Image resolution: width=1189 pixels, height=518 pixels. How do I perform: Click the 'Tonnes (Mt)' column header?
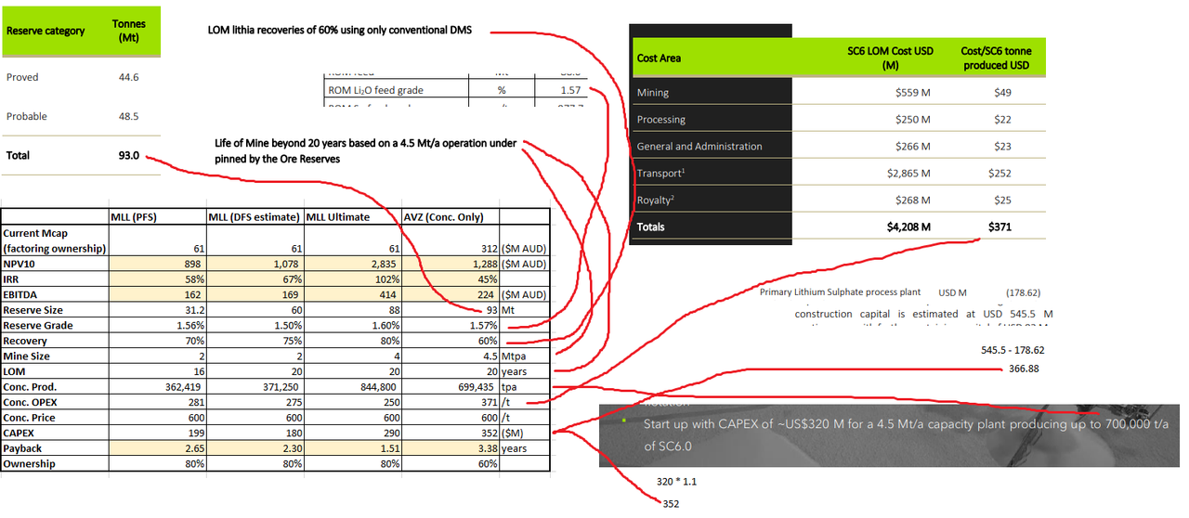[x=128, y=31]
